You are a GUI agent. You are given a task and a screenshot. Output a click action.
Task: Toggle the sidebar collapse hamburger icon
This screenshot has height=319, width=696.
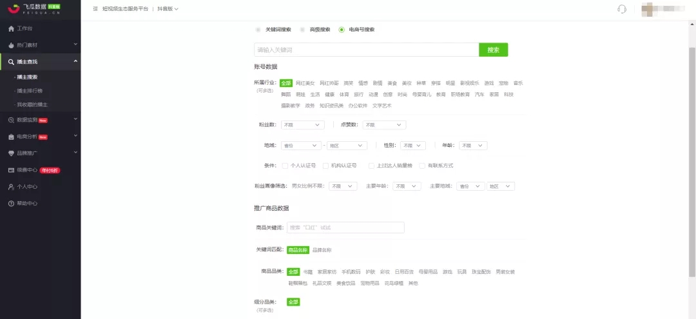tap(95, 9)
